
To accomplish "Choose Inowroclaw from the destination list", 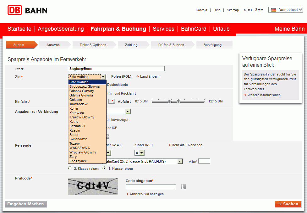I will (x=87, y=104).
